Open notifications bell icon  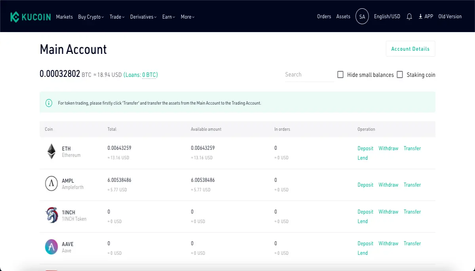pyautogui.click(x=409, y=17)
